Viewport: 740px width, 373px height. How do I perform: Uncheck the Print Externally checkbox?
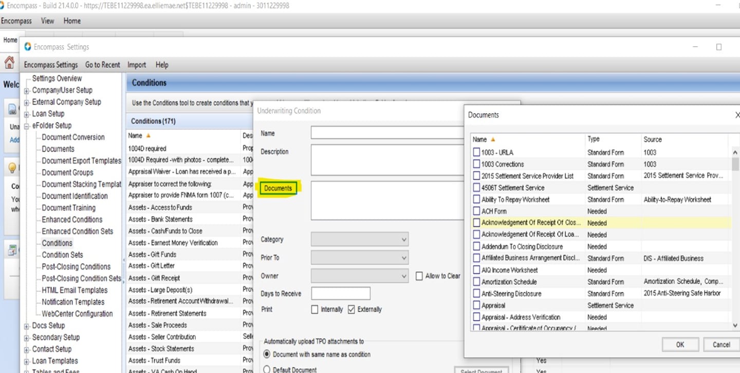pyautogui.click(x=351, y=309)
